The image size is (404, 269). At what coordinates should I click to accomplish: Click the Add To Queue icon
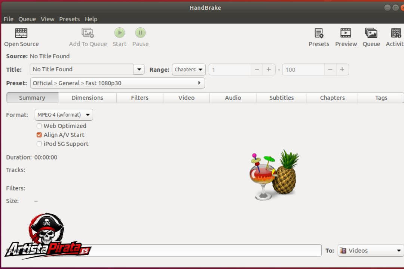88,33
